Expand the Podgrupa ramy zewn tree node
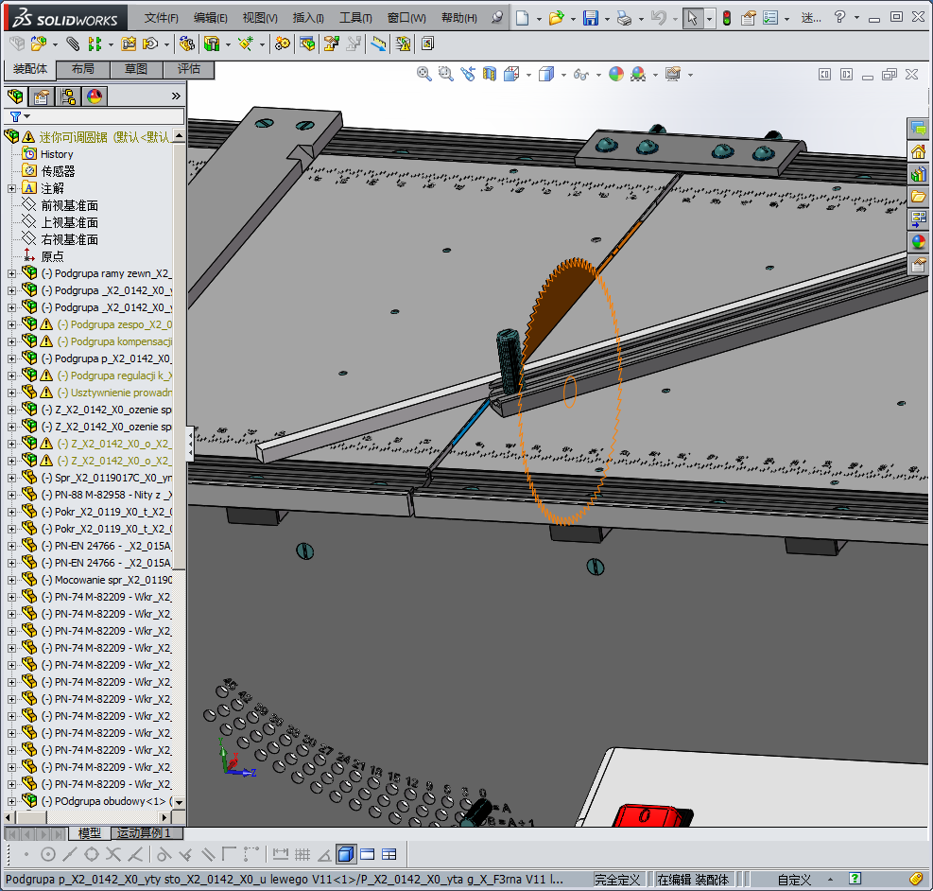 pos(11,273)
